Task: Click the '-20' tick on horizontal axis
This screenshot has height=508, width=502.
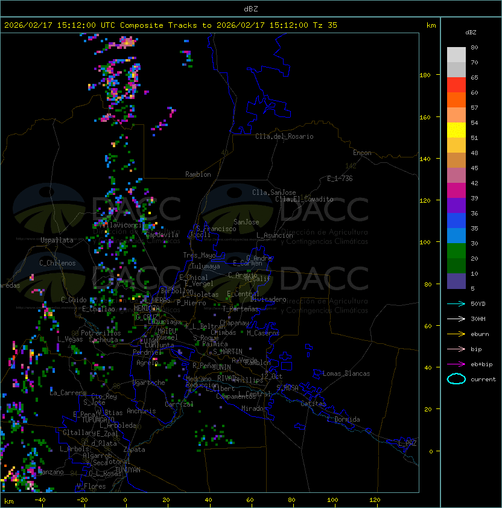Action: pyautogui.click(x=82, y=500)
